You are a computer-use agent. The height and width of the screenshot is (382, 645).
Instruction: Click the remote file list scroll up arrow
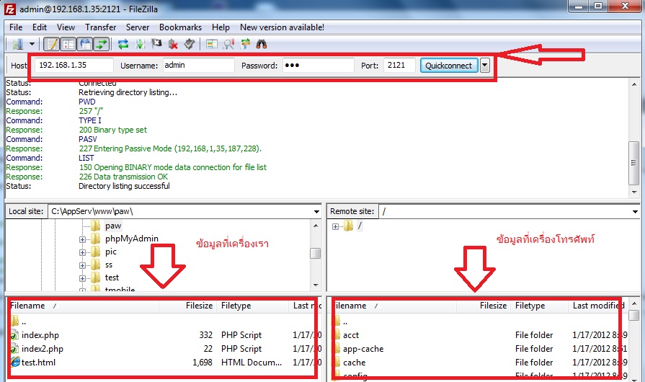[x=634, y=303]
